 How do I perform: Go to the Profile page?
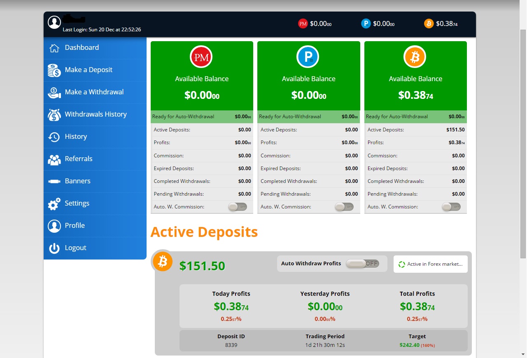75,226
